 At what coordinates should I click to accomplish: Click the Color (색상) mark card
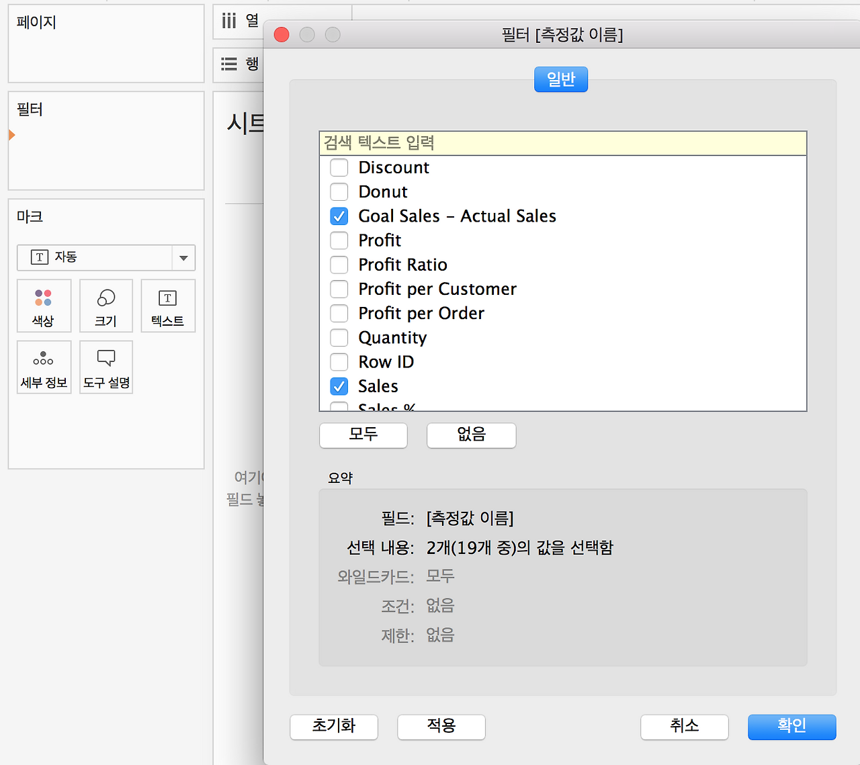(44, 306)
